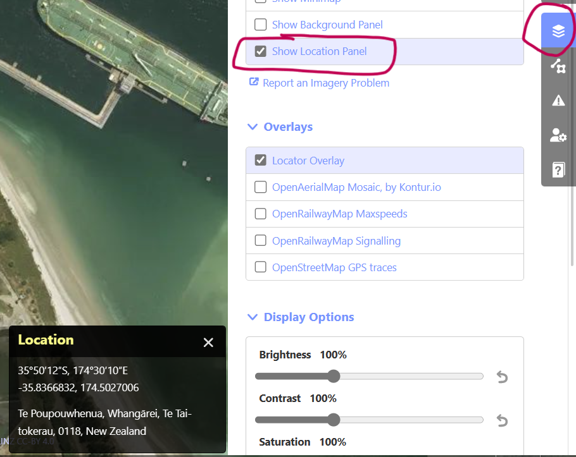Enable OpenStreetMap GPS traces overlay checkbox

click(260, 267)
